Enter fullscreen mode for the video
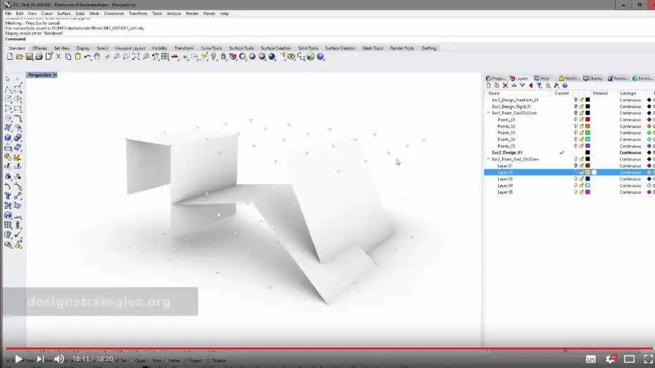 [x=649, y=359]
